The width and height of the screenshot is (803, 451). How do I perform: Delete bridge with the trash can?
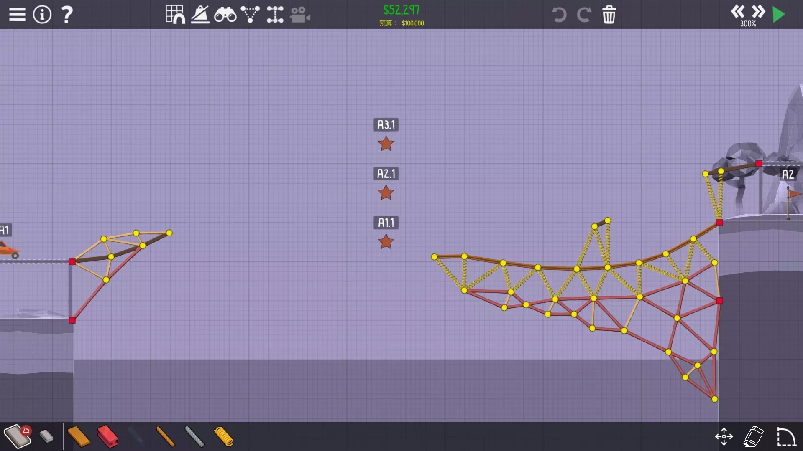[x=609, y=15]
